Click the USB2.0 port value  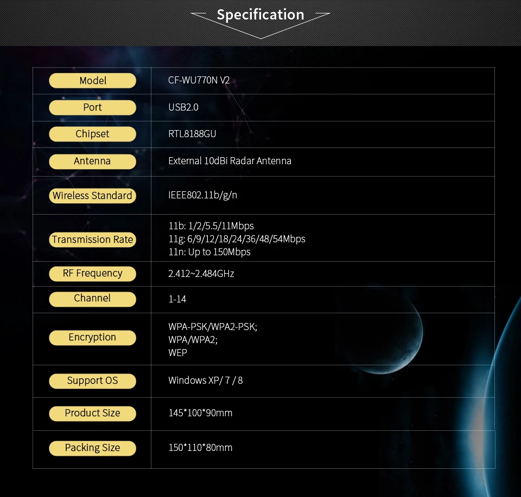pyautogui.click(x=183, y=107)
